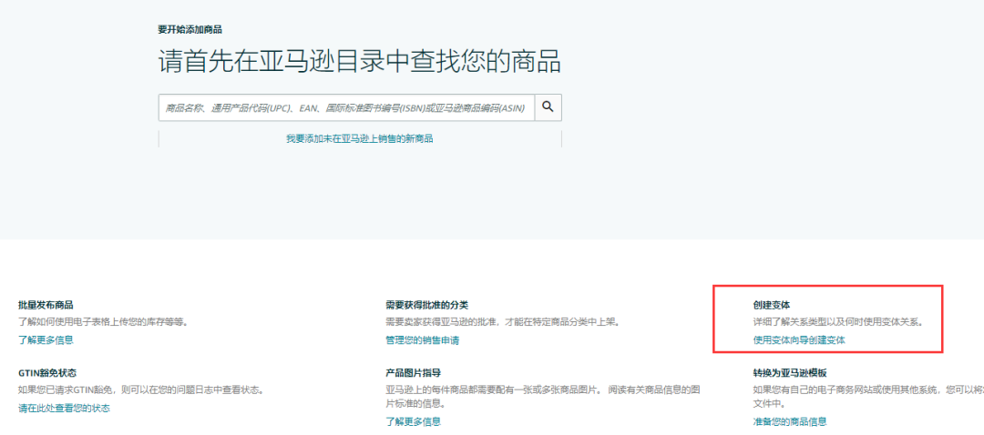Click the 要开始添加商品 label
The height and width of the screenshot is (435, 984).
pyautogui.click(x=190, y=29)
